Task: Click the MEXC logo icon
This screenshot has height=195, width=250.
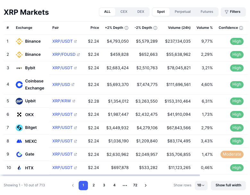Action: [19, 141]
